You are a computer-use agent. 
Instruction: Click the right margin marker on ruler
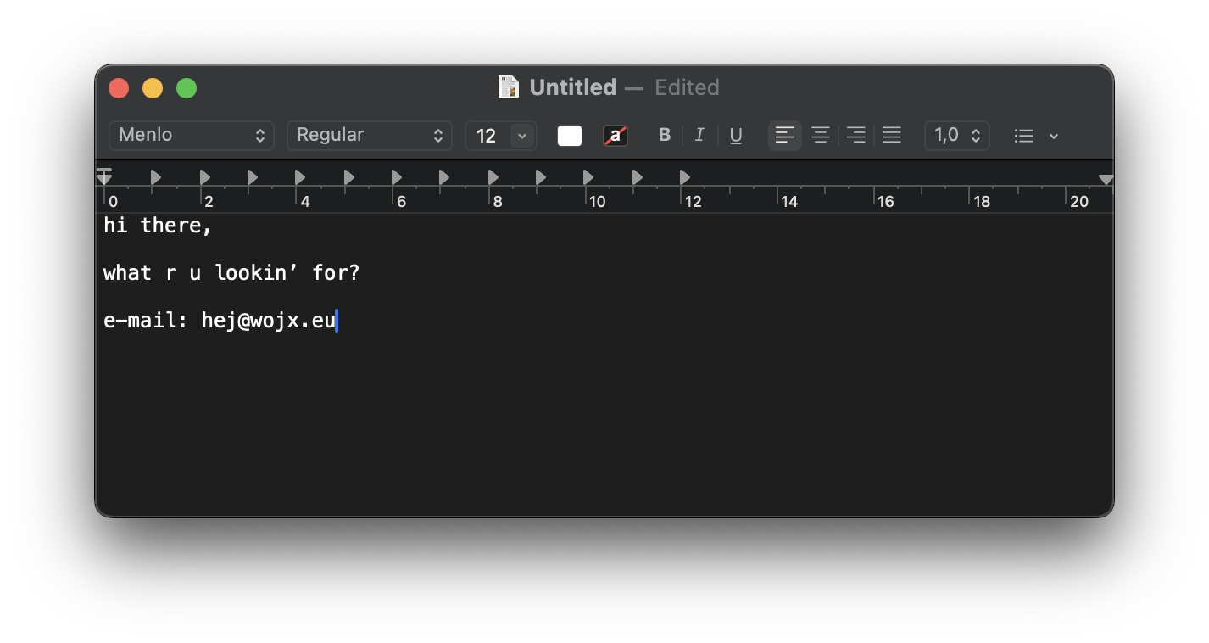coord(1106,180)
